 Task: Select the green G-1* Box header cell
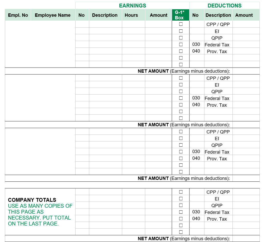point(180,15)
